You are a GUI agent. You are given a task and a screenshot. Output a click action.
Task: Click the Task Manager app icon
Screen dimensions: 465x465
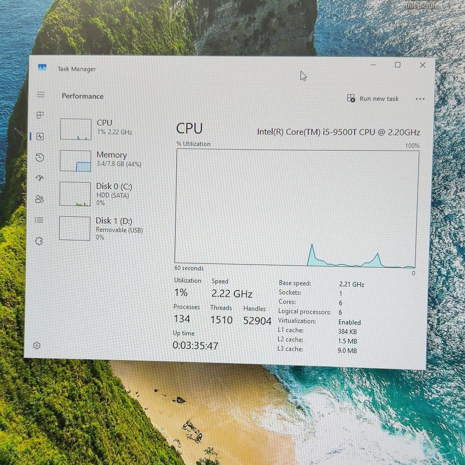42,68
